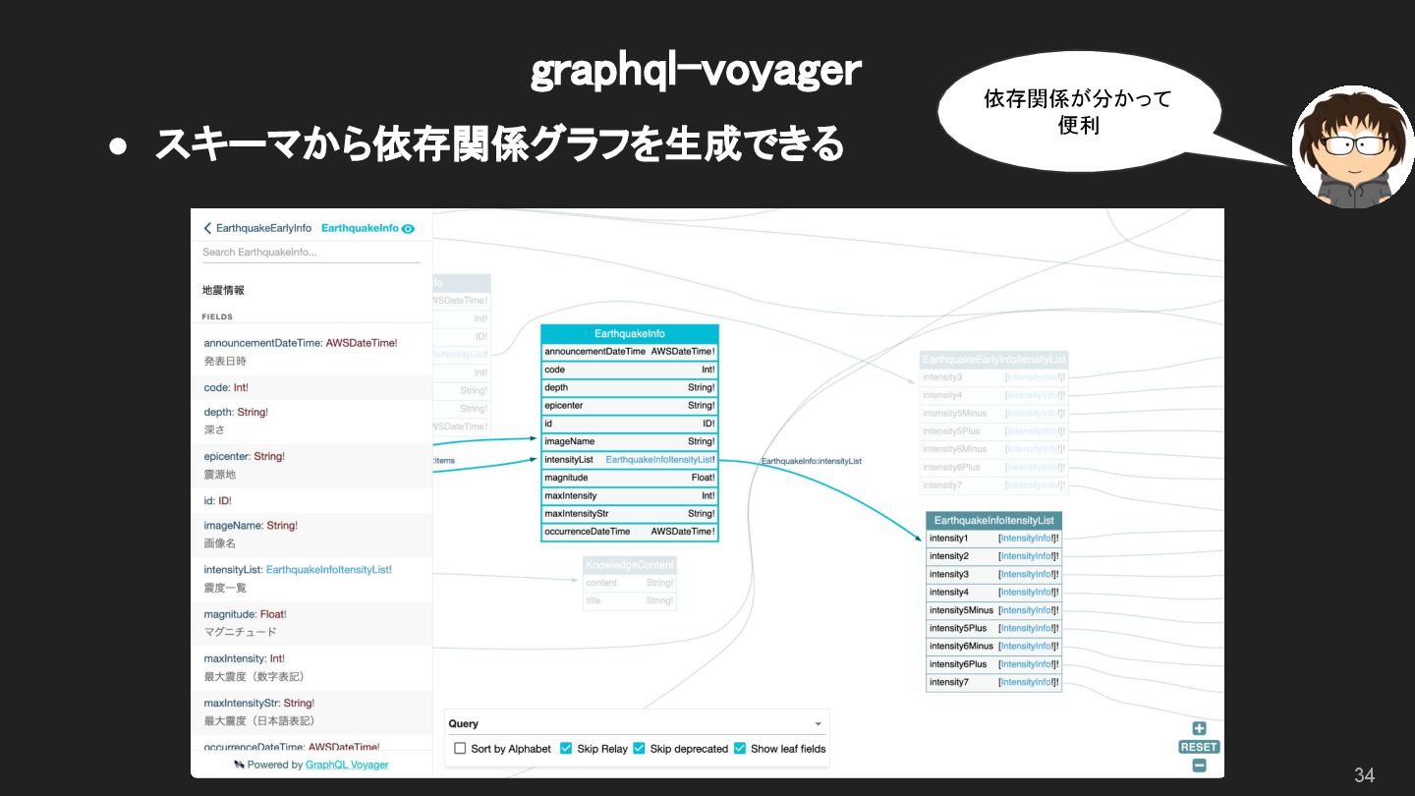
Task: Select depth row in EarthquakeInfo node
Action: (x=630, y=387)
